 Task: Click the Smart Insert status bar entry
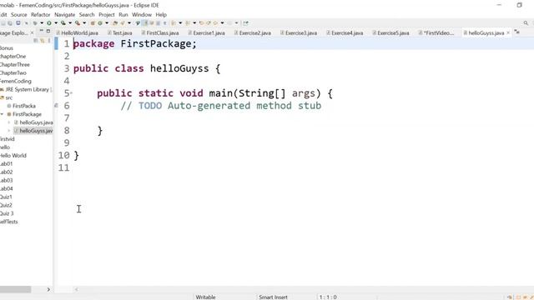click(x=273, y=297)
